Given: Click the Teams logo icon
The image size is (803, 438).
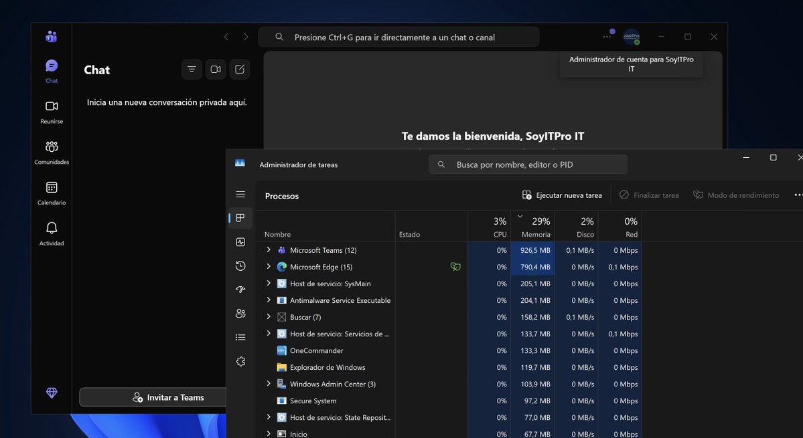Looking at the screenshot, I should [x=51, y=37].
